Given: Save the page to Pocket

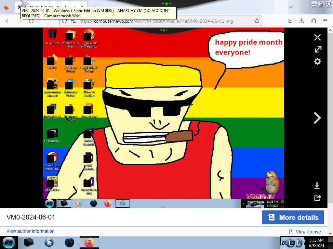Looking at the screenshot, I should click(x=290, y=21).
